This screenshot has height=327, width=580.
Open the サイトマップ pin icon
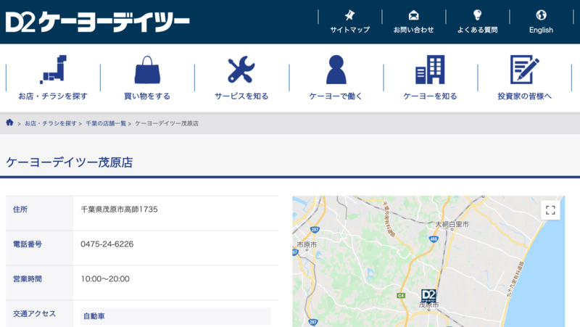click(349, 15)
